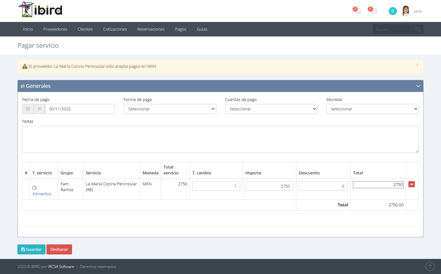The image size is (441, 274).
Task: Open the Pagos menu
Action: (180, 29)
